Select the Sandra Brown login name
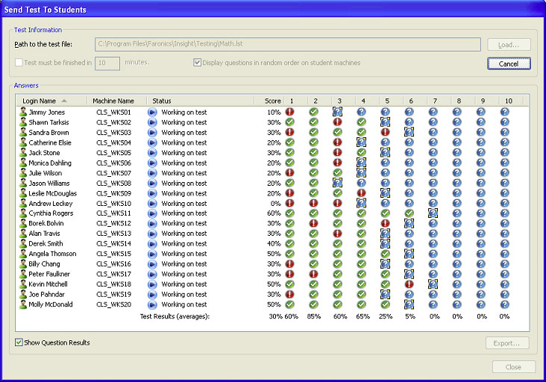 pos(48,132)
